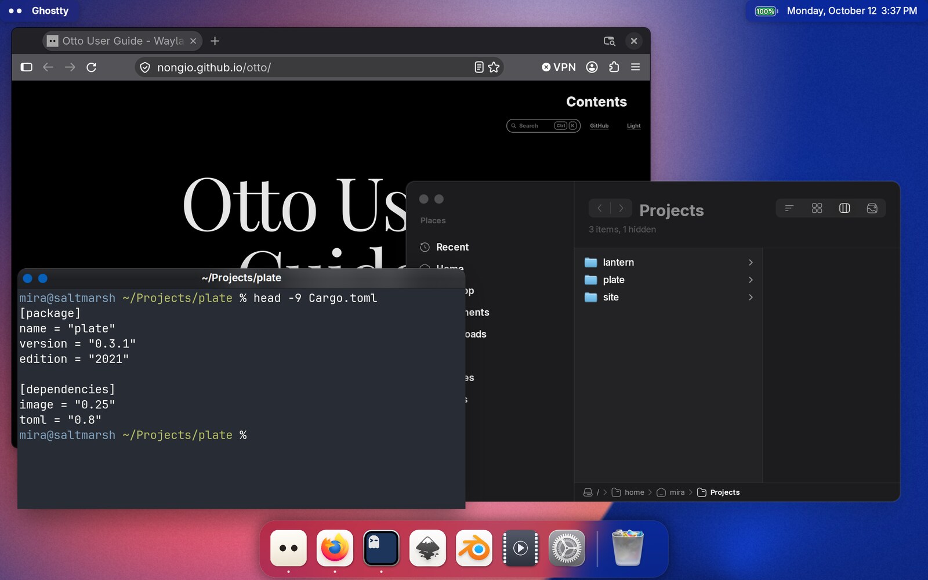Viewport: 928px width, 580px height.
Task: Reload the Otto User Guide page
Action: coord(92,67)
